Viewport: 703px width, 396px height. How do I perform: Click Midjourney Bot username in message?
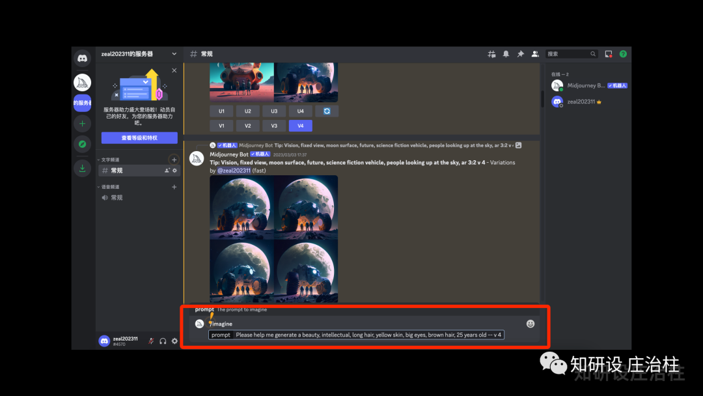click(x=229, y=154)
